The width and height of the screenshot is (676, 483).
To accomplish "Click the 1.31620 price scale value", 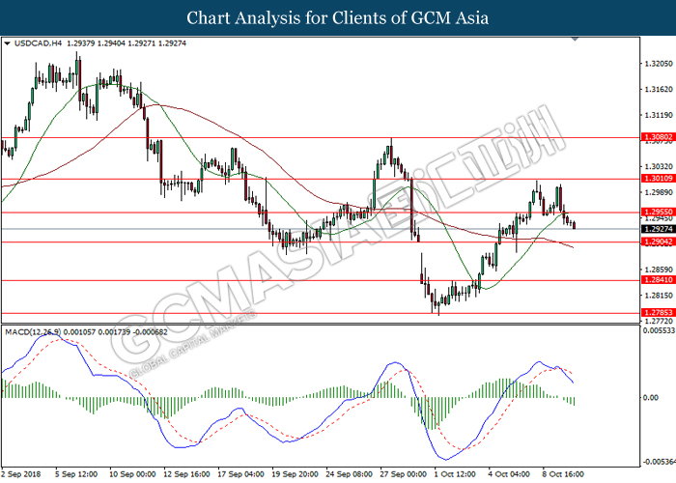I will click(659, 90).
